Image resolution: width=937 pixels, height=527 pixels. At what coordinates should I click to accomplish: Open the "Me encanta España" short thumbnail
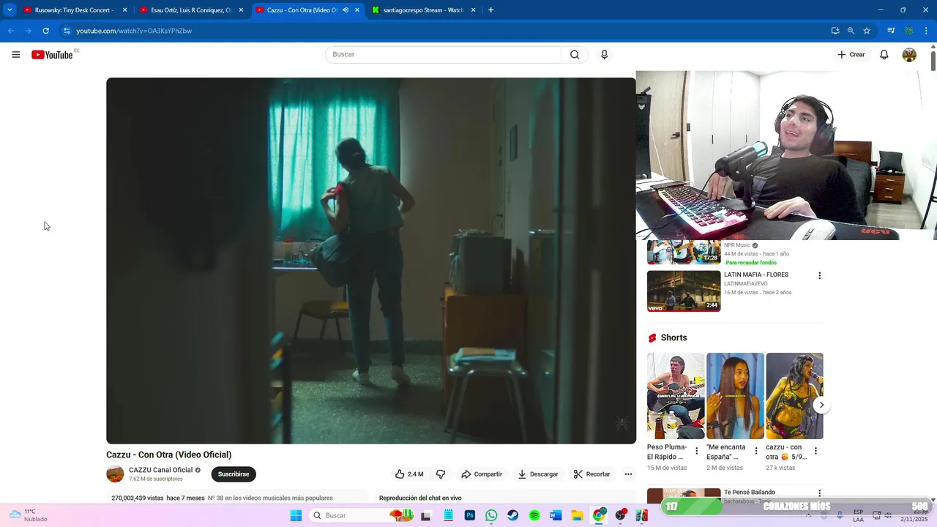(735, 396)
